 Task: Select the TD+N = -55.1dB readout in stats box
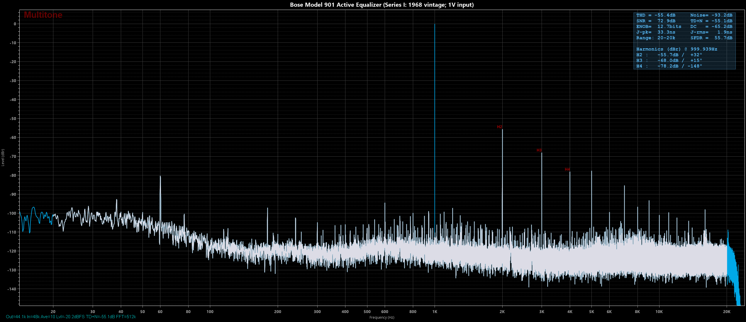click(711, 21)
